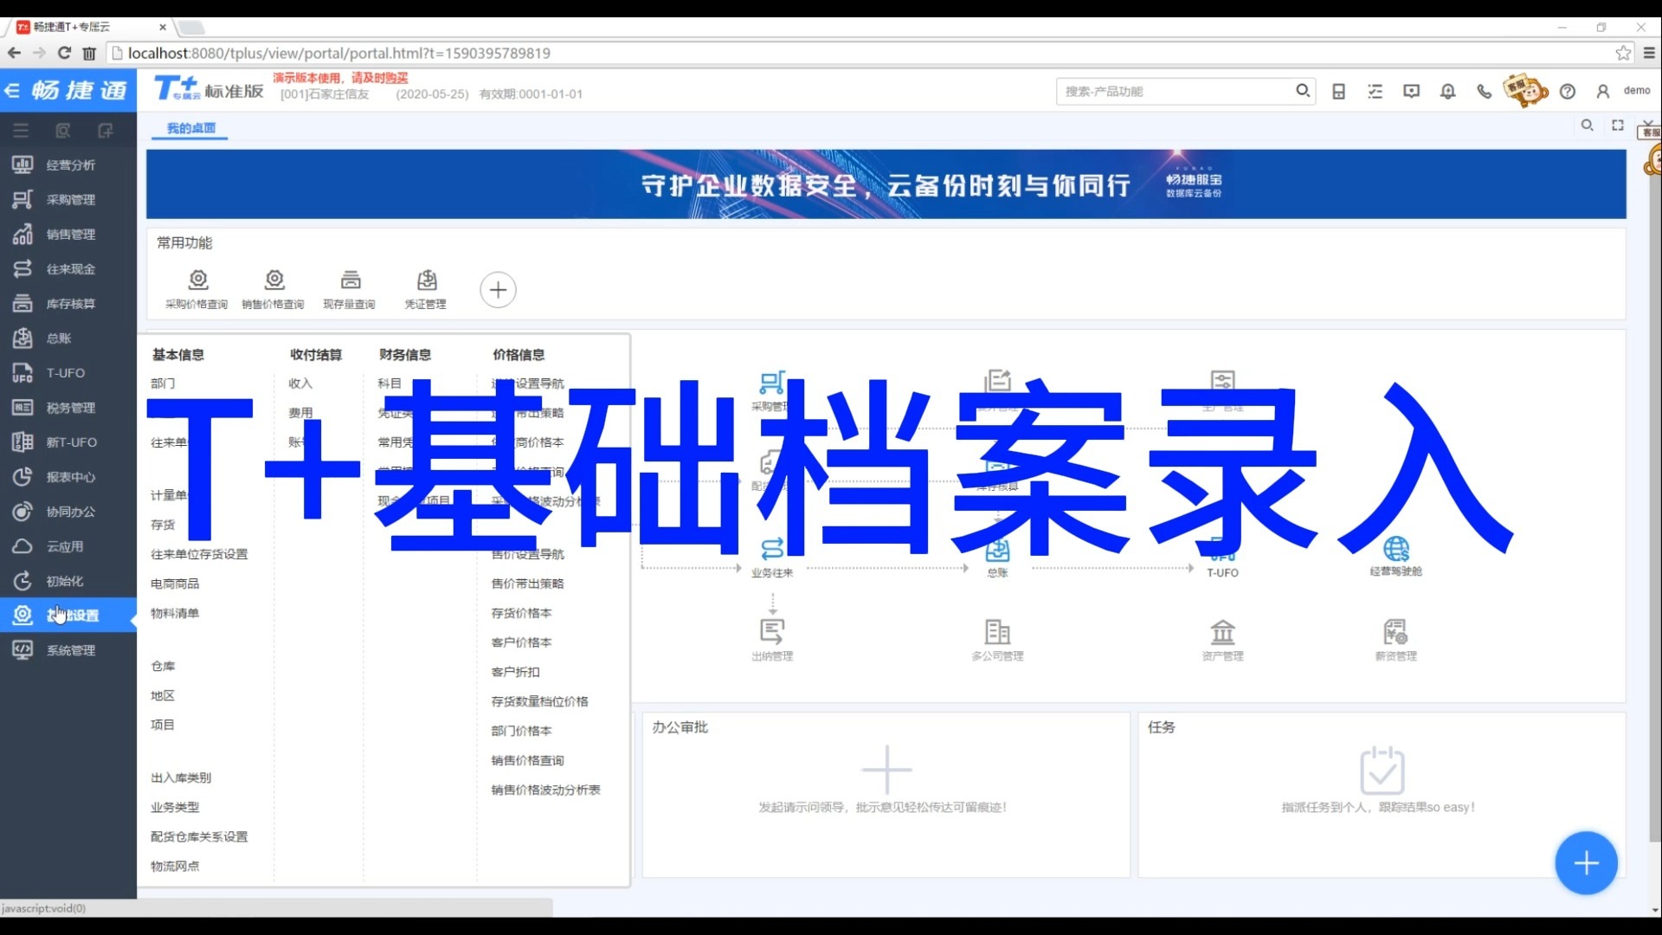Click 采购价格查询 shortcut icon
The image size is (1662, 935).
coord(197,288)
